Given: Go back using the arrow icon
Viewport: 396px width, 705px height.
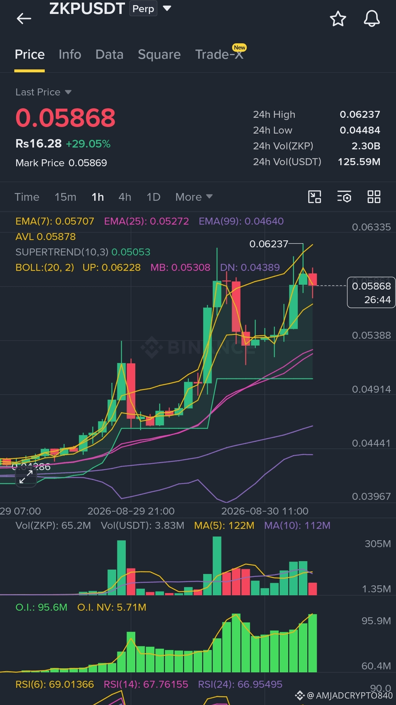Looking at the screenshot, I should pyautogui.click(x=24, y=18).
